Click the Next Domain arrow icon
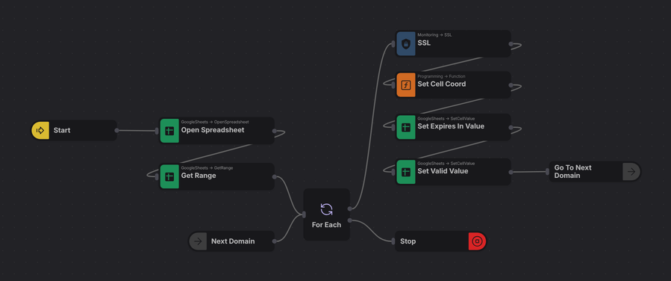The image size is (671, 281). (198, 241)
